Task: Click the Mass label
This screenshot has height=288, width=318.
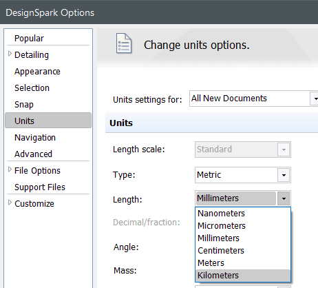Action: [x=125, y=271]
